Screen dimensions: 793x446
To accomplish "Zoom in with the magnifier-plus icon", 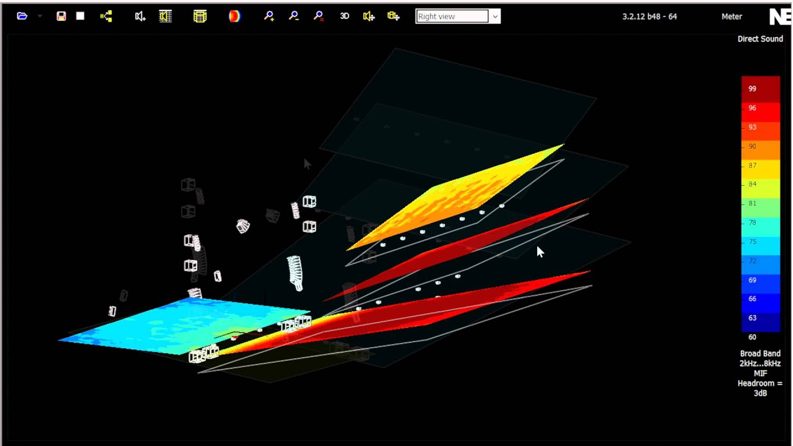I will pos(269,16).
